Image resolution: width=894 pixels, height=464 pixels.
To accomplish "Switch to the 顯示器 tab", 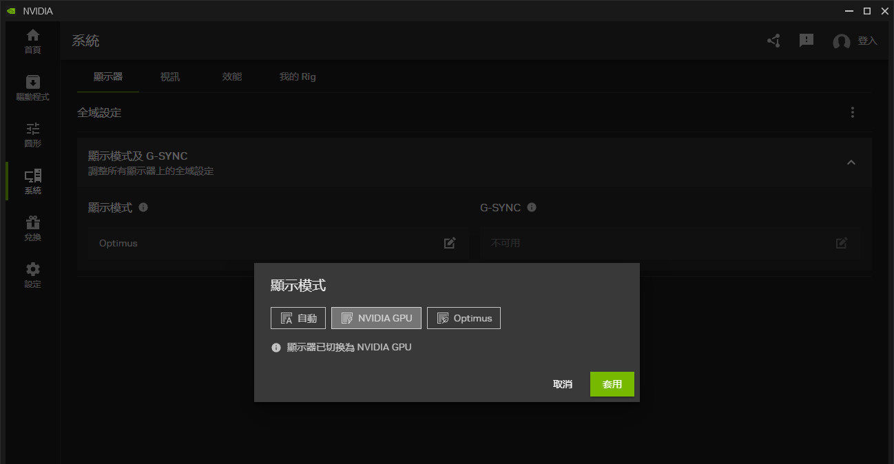I will coord(108,76).
